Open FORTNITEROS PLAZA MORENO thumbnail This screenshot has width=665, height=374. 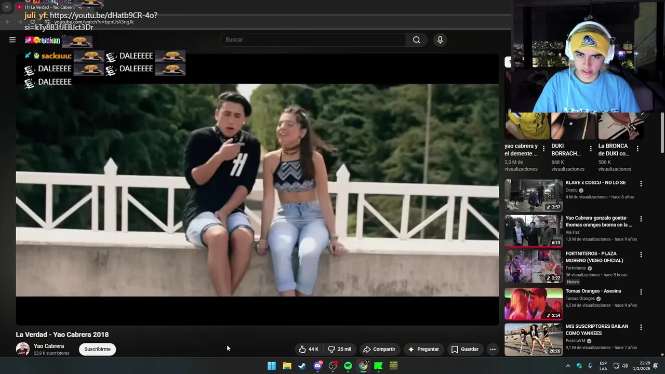pyautogui.click(x=534, y=266)
